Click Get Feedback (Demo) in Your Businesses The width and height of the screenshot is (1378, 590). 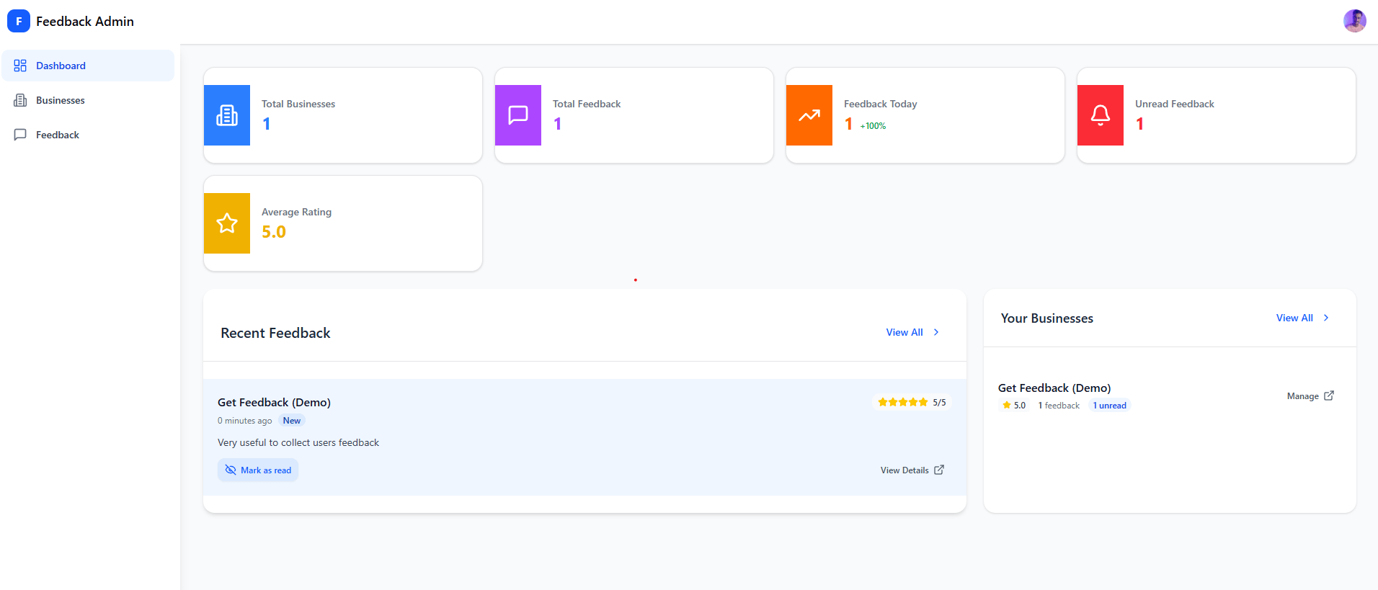(1054, 388)
